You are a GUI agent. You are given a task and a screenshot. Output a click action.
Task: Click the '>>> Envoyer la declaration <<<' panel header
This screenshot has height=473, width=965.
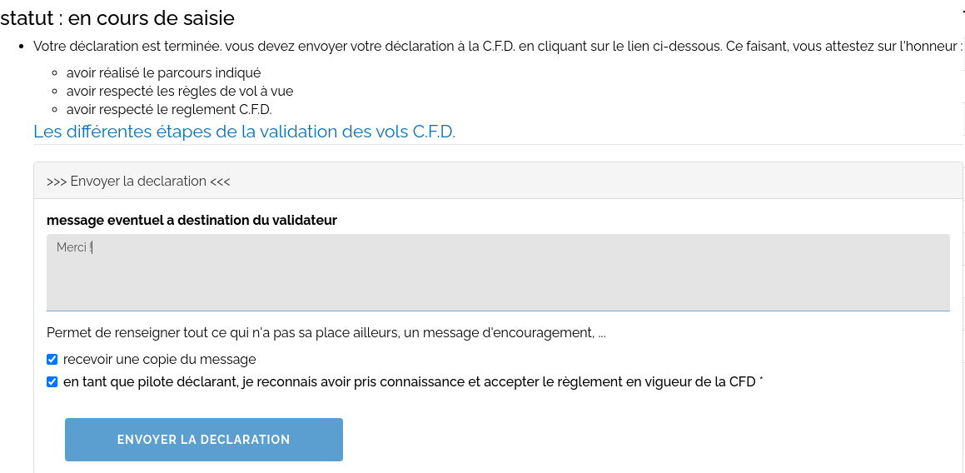[x=138, y=181]
